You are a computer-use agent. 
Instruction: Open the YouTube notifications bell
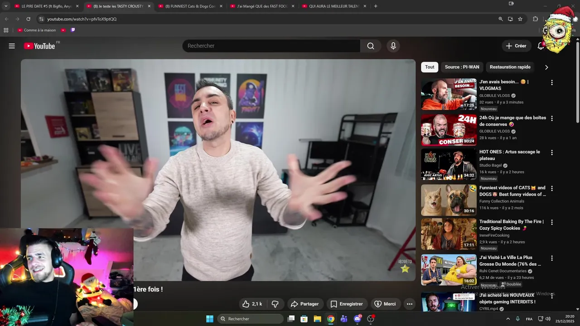click(x=541, y=46)
